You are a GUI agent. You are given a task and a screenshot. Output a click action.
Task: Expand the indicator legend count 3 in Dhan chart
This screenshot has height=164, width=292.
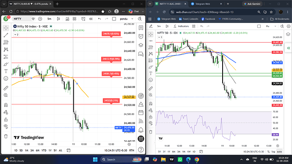[x=160, y=37]
